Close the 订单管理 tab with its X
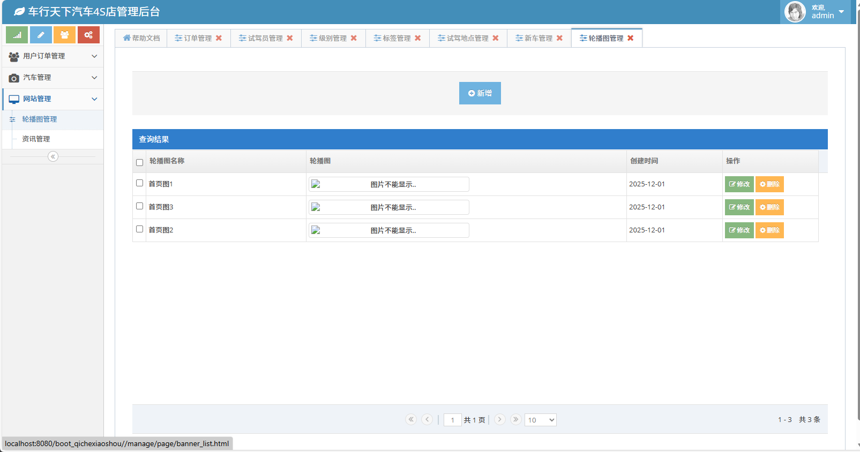 (x=219, y=38)
